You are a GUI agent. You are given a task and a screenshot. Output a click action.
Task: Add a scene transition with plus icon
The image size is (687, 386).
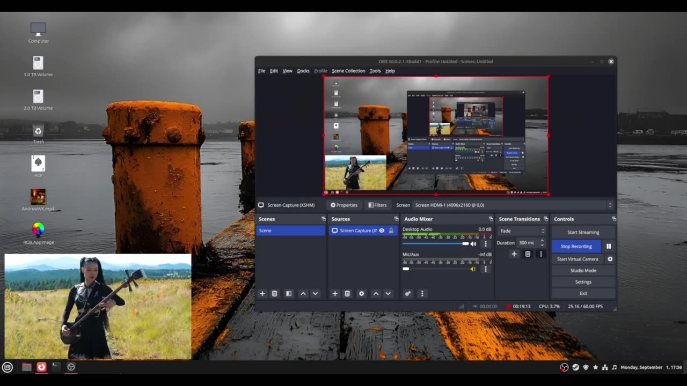[514, 254]
